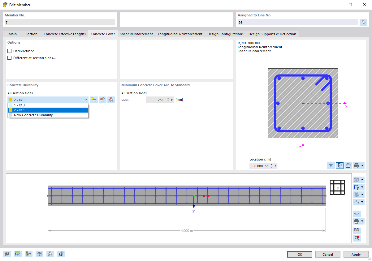The image size is (372, 261).
Task: Select New Concrete Durability... entry
Action: 48,115
